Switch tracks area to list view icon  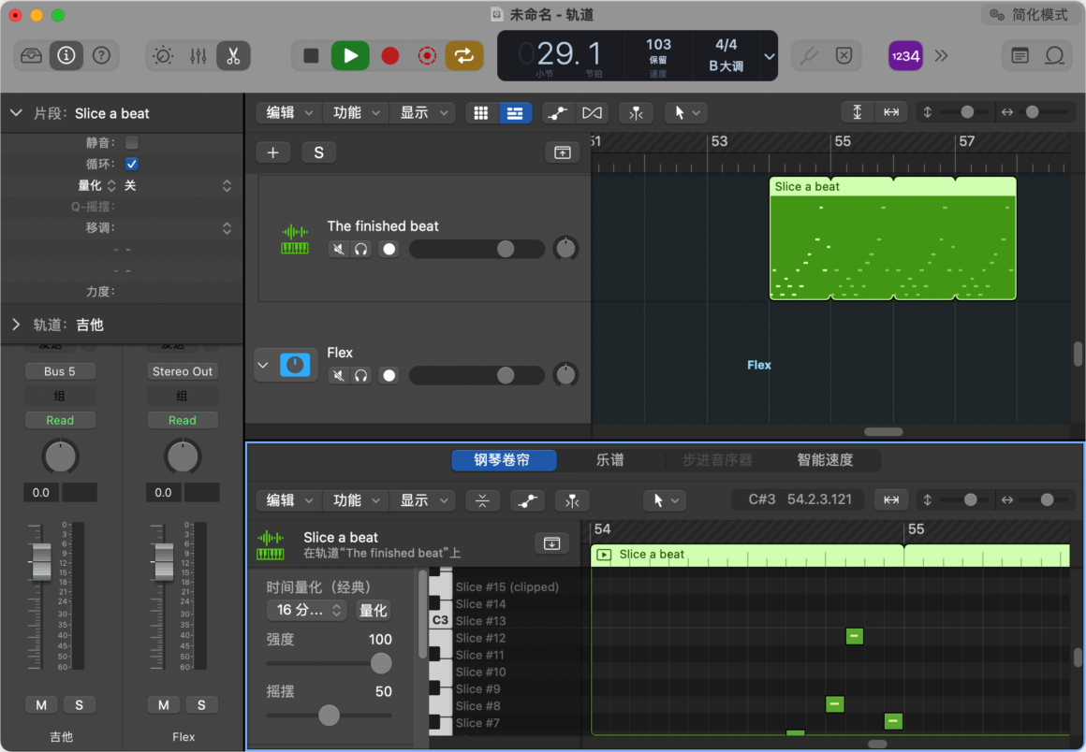click(x=515, y=113)
